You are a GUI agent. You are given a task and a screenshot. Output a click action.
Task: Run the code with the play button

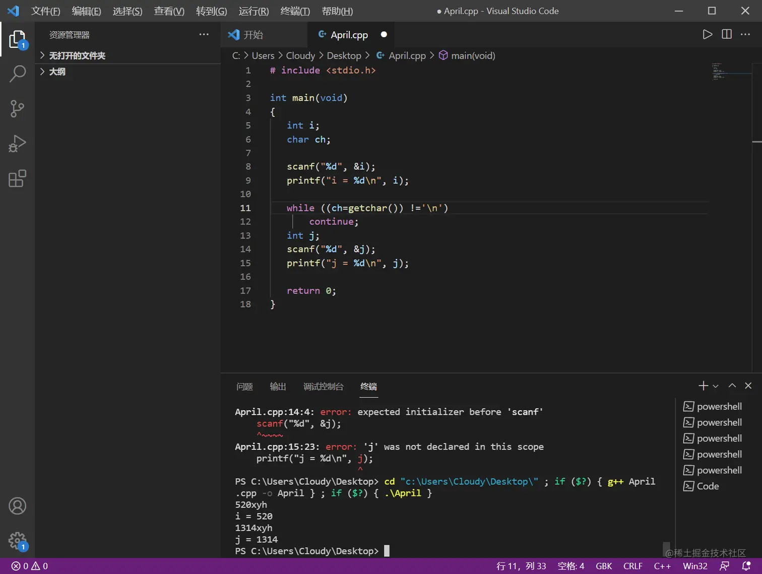click(x=708, y=34)
